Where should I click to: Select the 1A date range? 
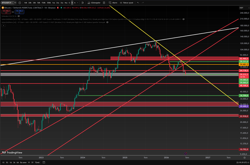pyautogui.click(x=11, y=162)
